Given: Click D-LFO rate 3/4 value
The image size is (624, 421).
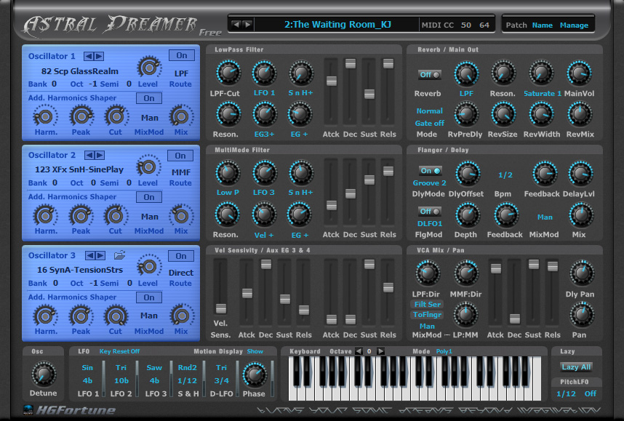Looking at the screenshot, I should pos(222,381).
